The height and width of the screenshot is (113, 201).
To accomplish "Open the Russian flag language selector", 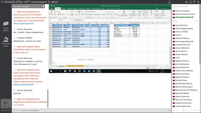I will (x=194, y=2).
